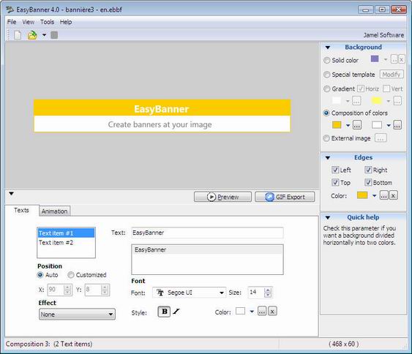Toggle the Italic style icon
Viewport: 412px width, 354px height.
[176, 312]
